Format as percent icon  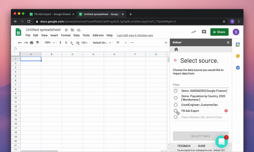click(x=66, y=43)
